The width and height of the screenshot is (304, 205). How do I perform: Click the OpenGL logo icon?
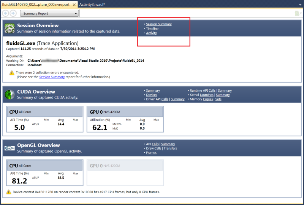(x=9, y=148)
